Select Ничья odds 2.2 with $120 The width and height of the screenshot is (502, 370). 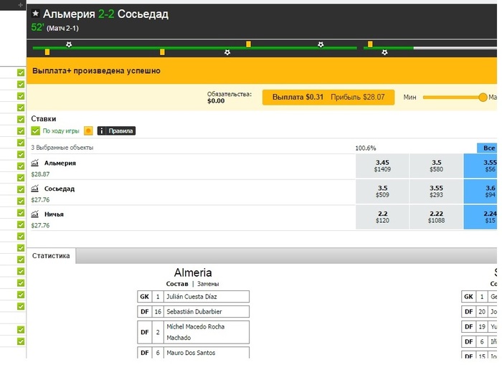[x=382, y=217]
